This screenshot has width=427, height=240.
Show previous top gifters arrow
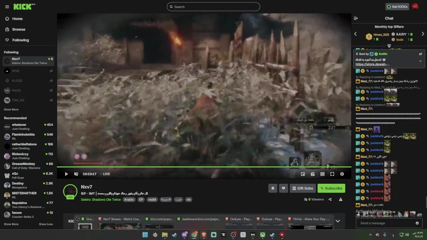coord(355,34)
